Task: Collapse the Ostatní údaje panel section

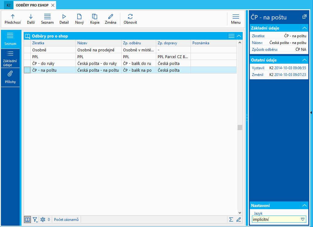Action: pyautogui.click(x=304, y=60)
